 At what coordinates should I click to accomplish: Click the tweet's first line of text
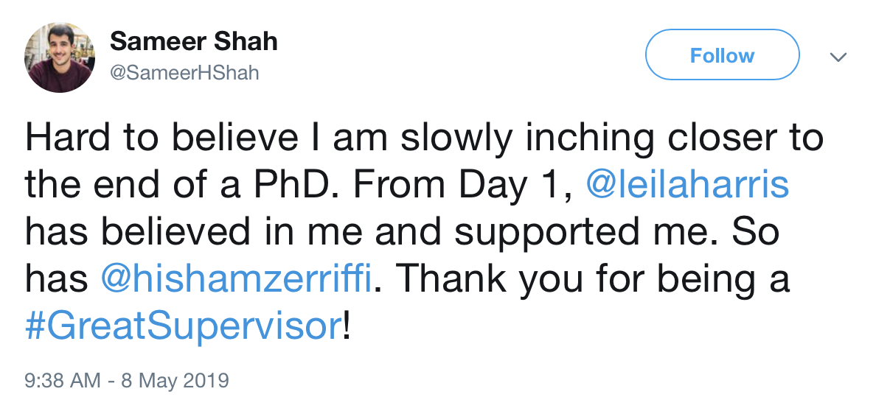click(x=424, y=138)
